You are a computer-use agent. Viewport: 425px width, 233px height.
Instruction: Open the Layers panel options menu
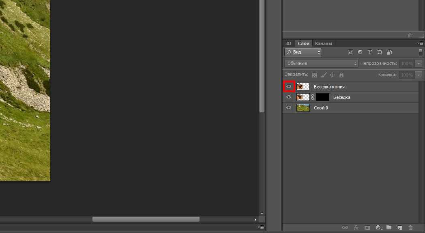pos(420,43)
